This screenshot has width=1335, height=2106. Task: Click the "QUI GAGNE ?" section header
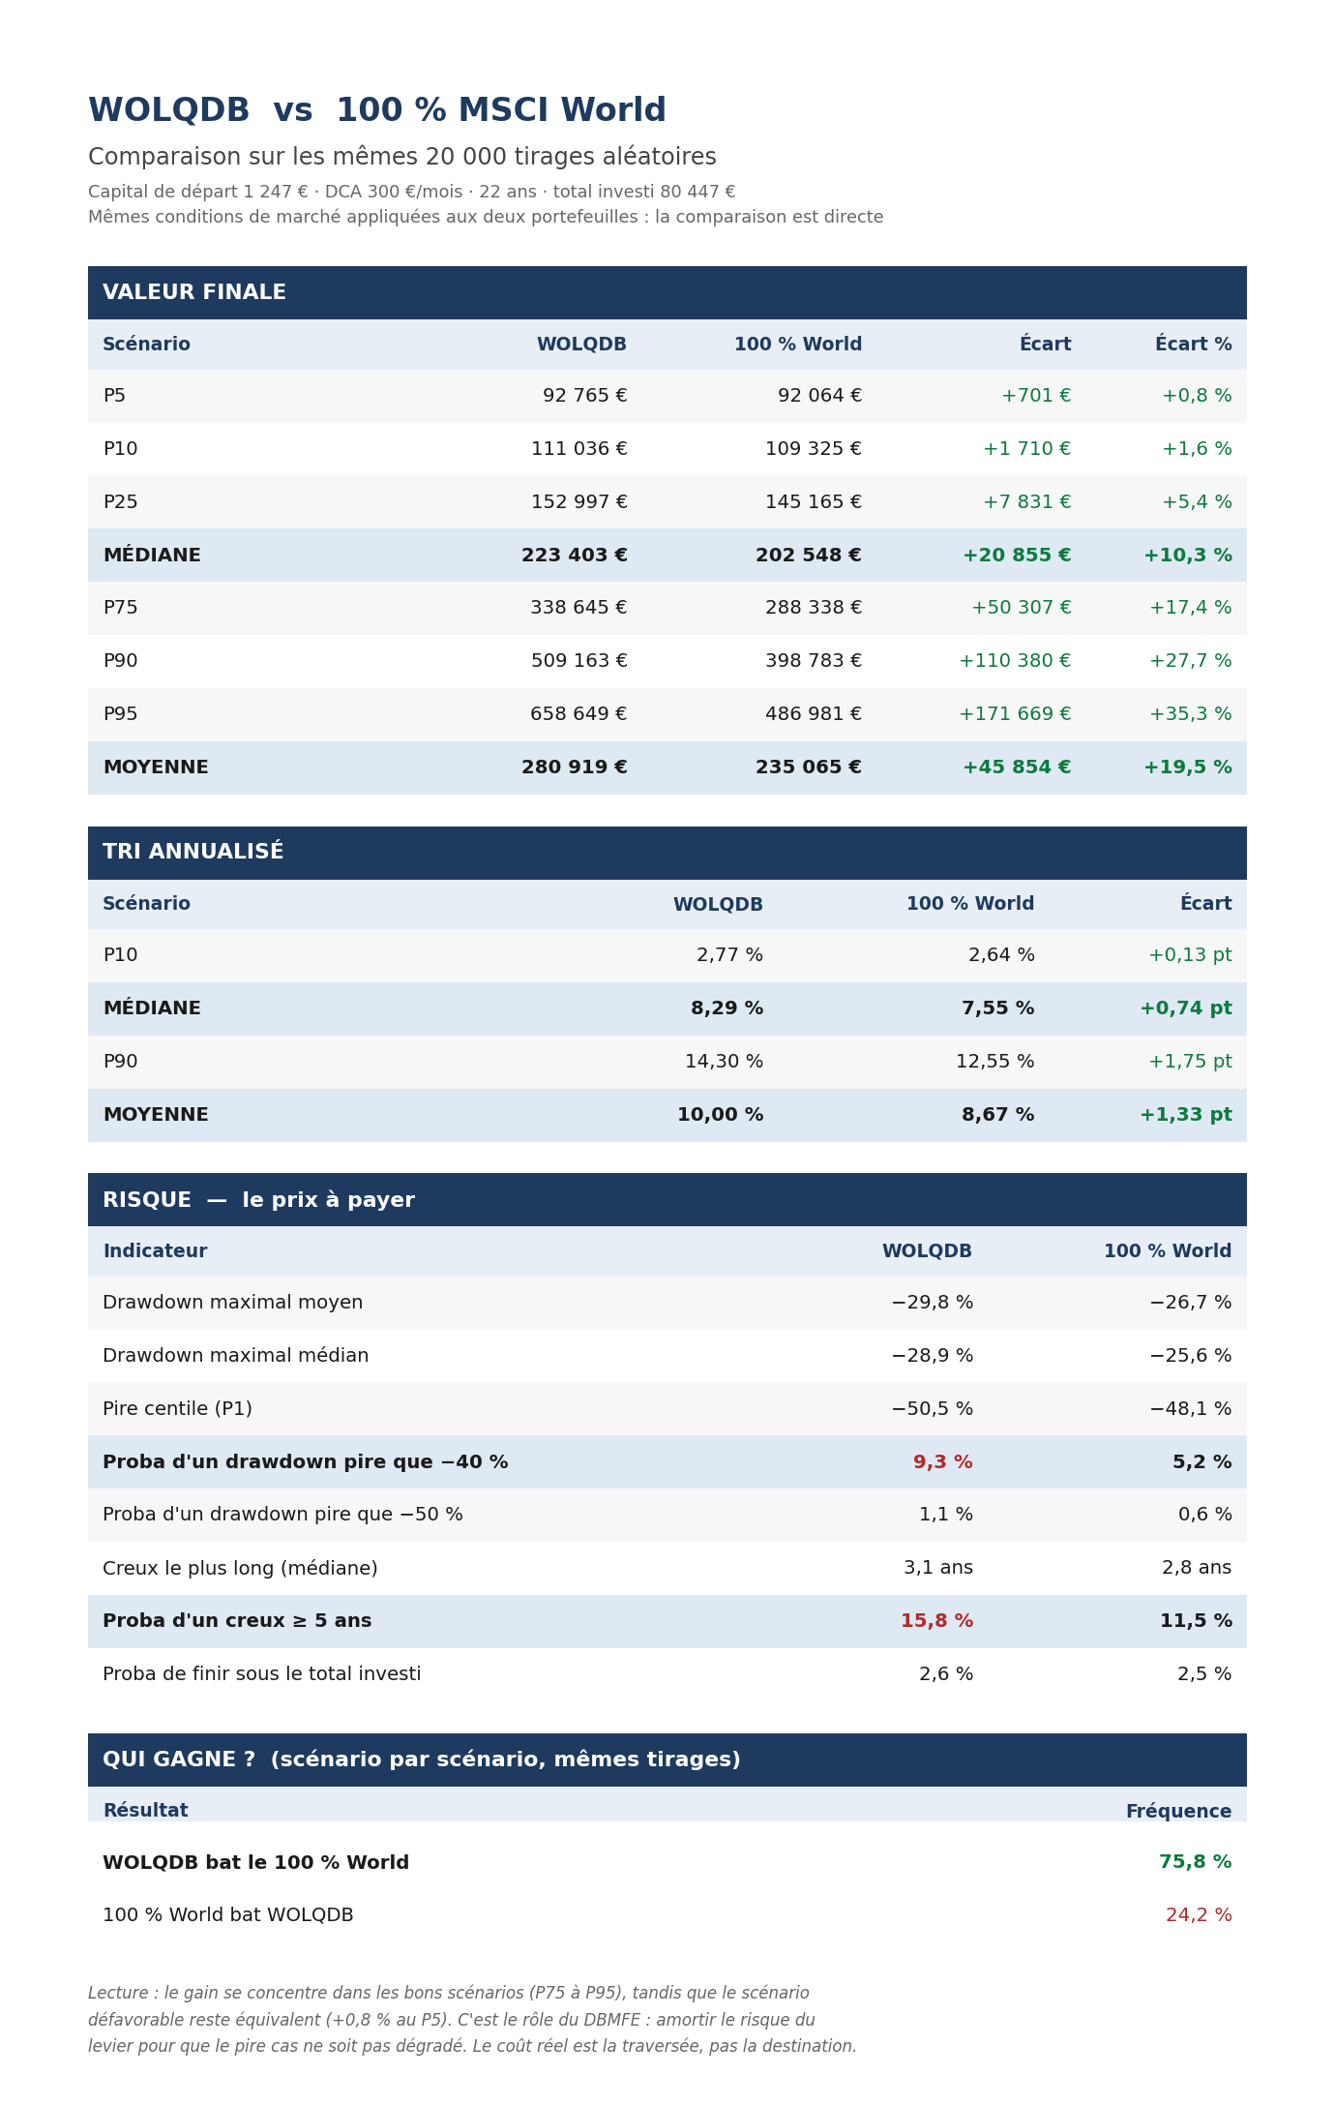pyautogui.click(x=667, y=1760)
